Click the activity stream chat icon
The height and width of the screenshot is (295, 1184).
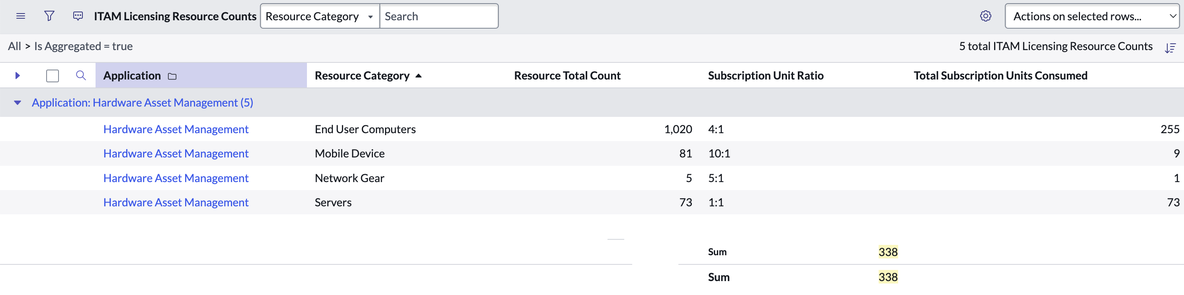tap(78, 16)
